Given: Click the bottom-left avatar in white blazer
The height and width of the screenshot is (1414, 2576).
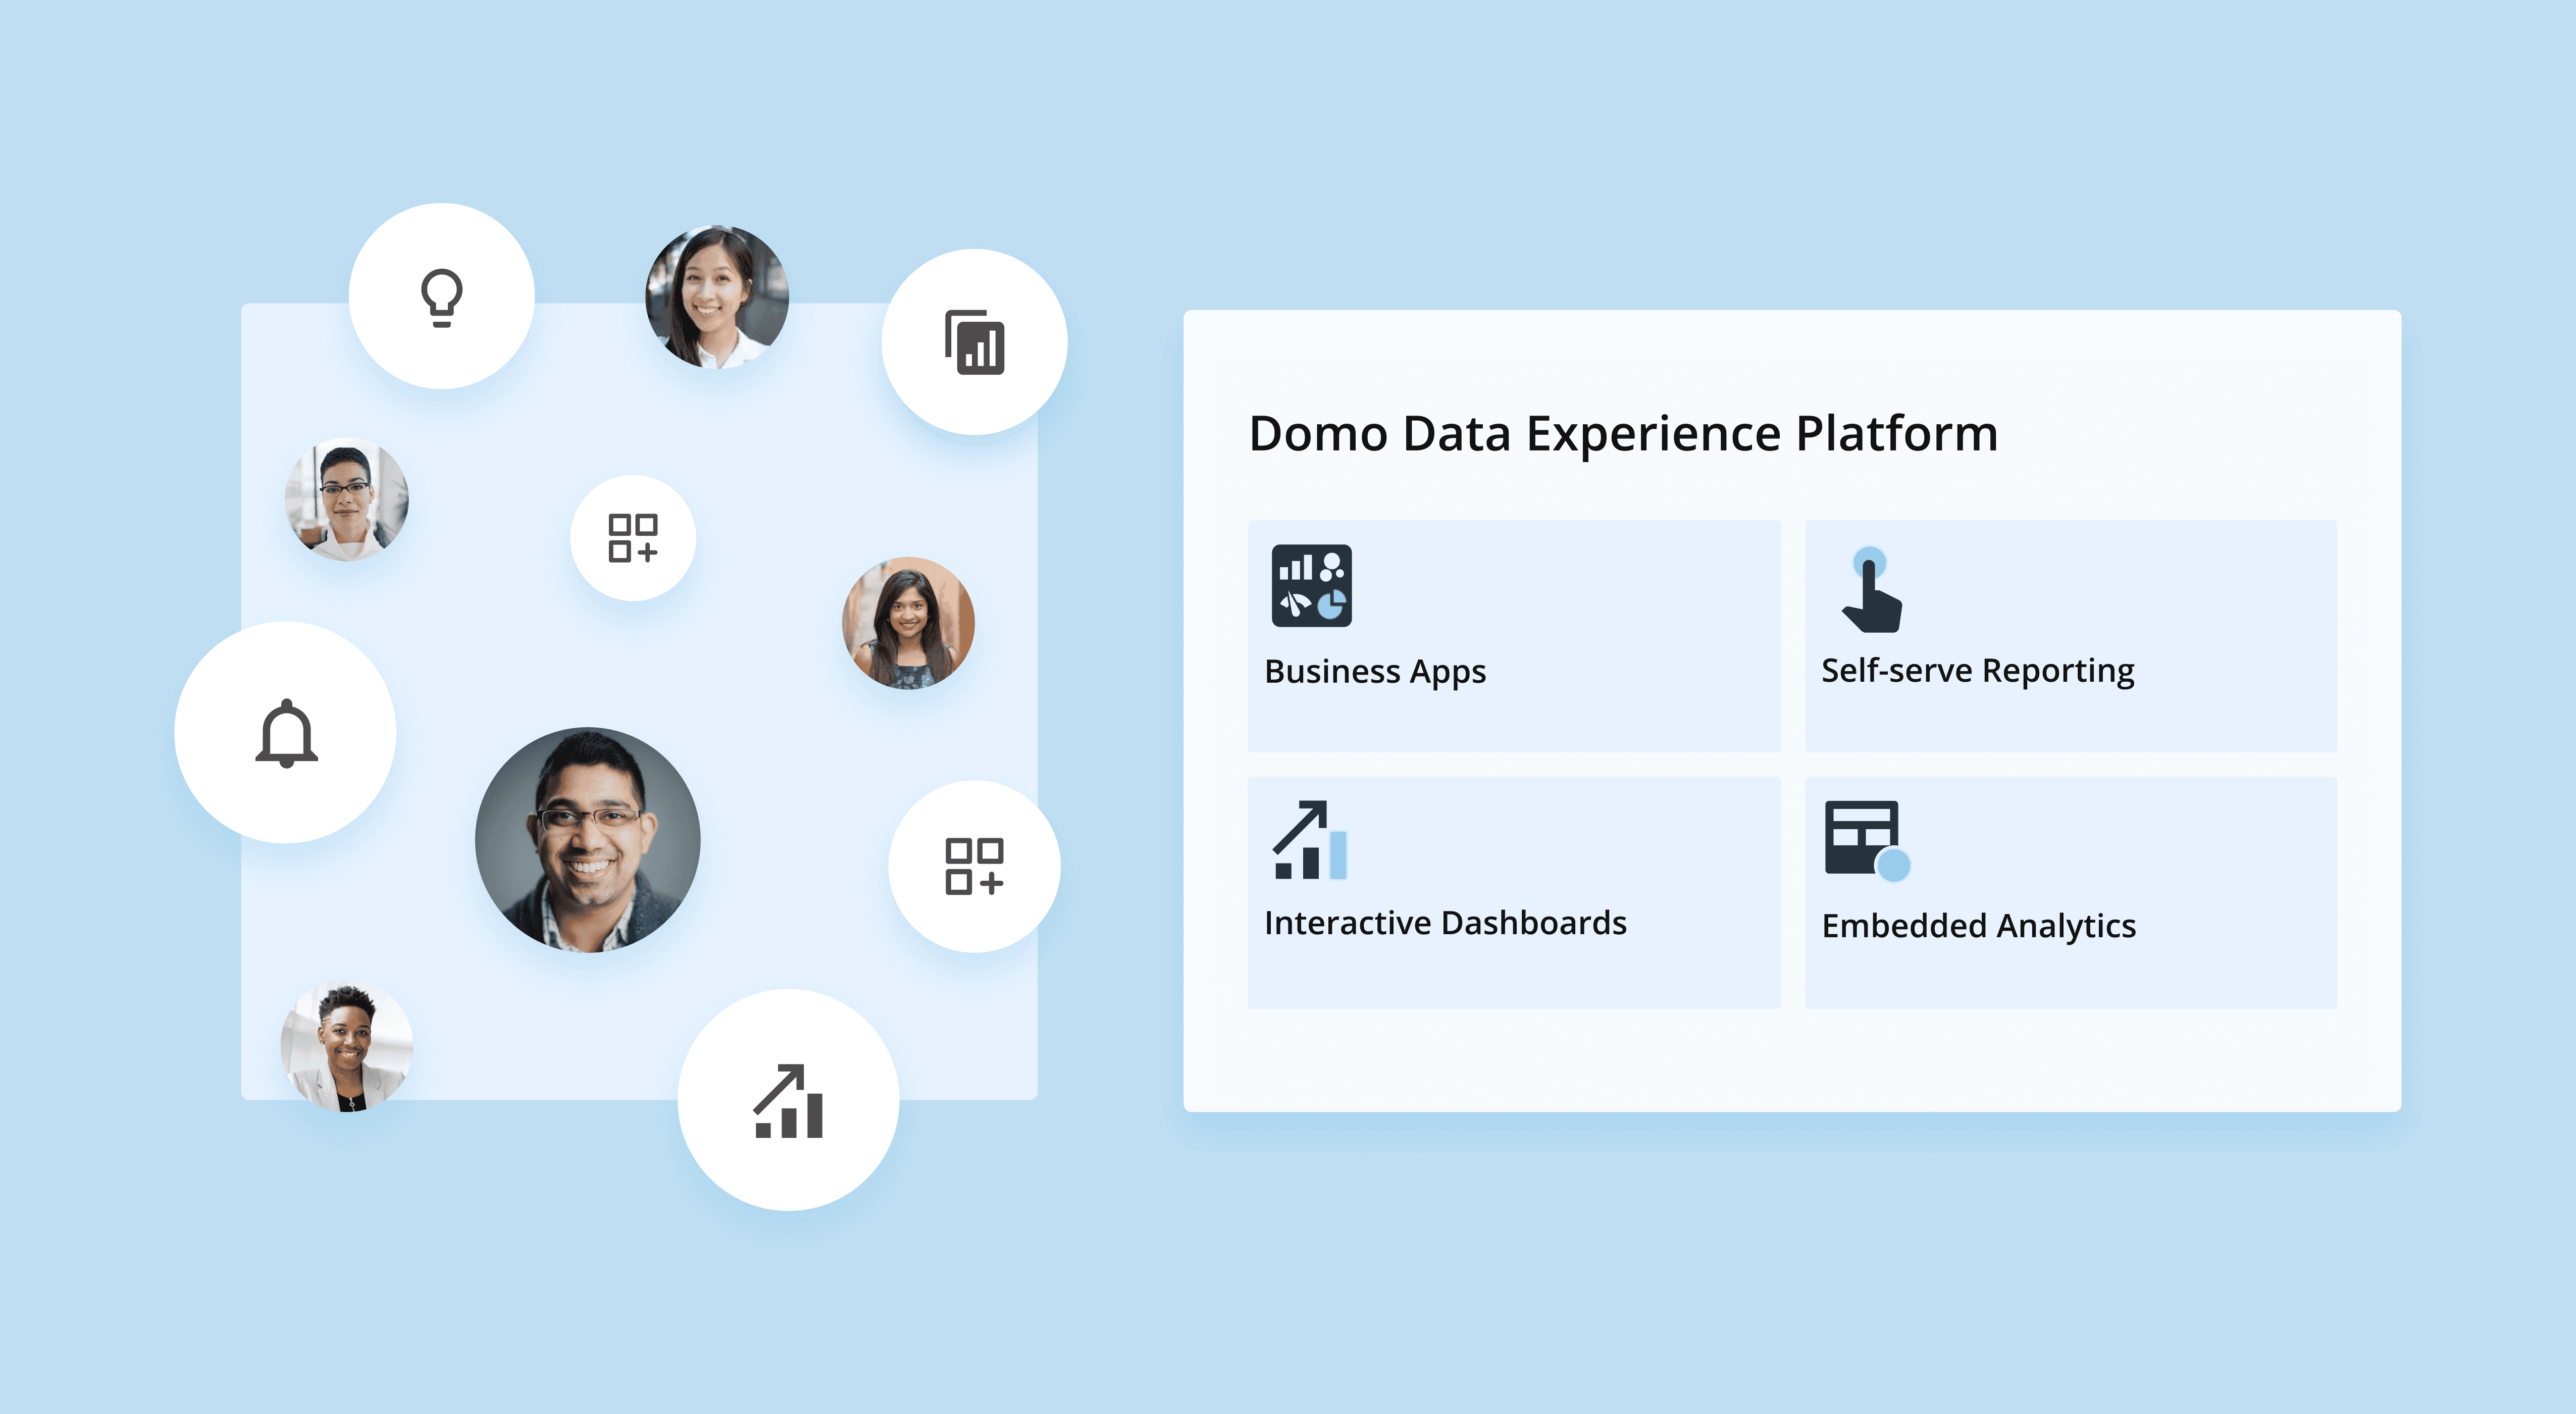Looking at the screenshot, I should tap(347, 1046).
